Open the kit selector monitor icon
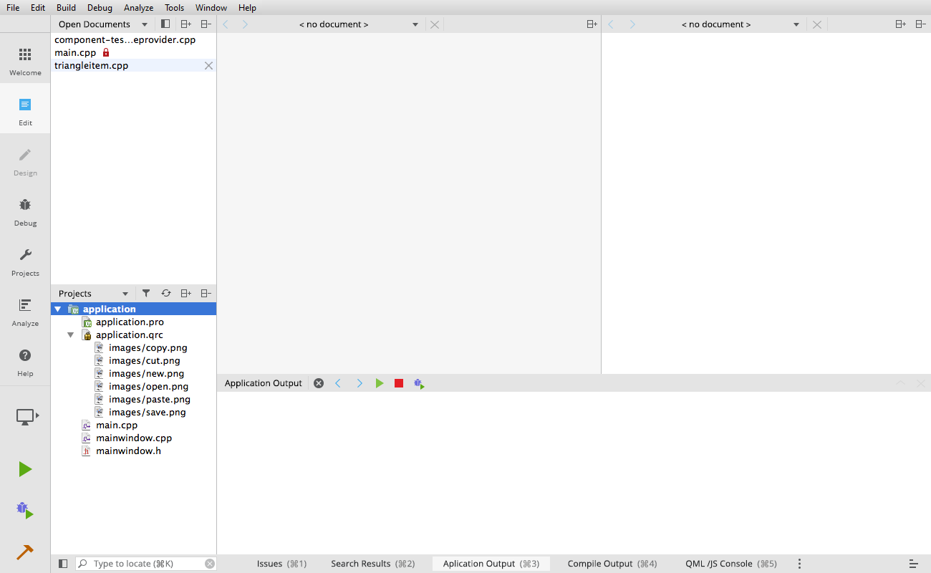 pyautogui.click(x=26, y=416)
